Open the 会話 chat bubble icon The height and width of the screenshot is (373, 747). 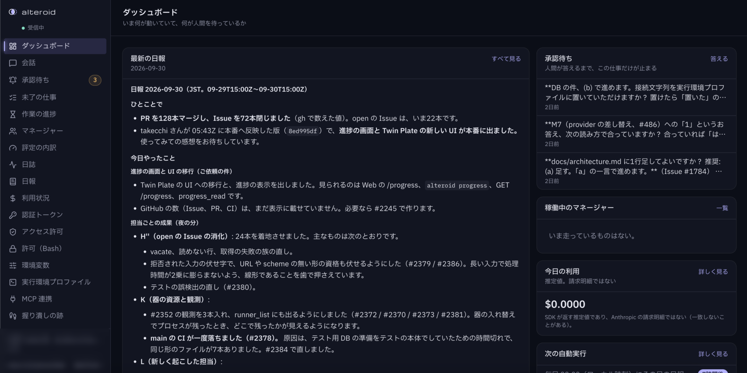[13, 63]
